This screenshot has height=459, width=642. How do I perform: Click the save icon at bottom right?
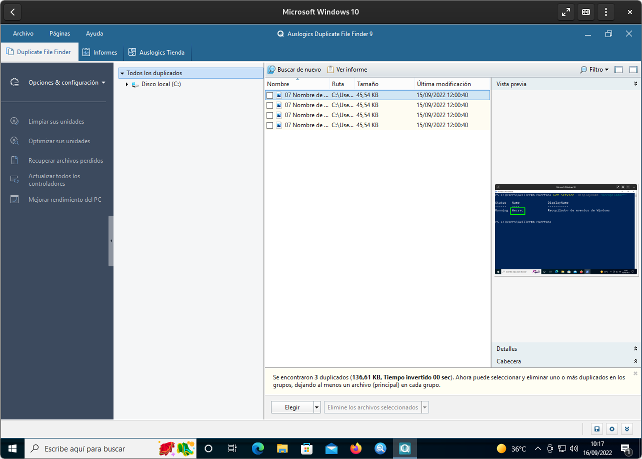(596, 429)
